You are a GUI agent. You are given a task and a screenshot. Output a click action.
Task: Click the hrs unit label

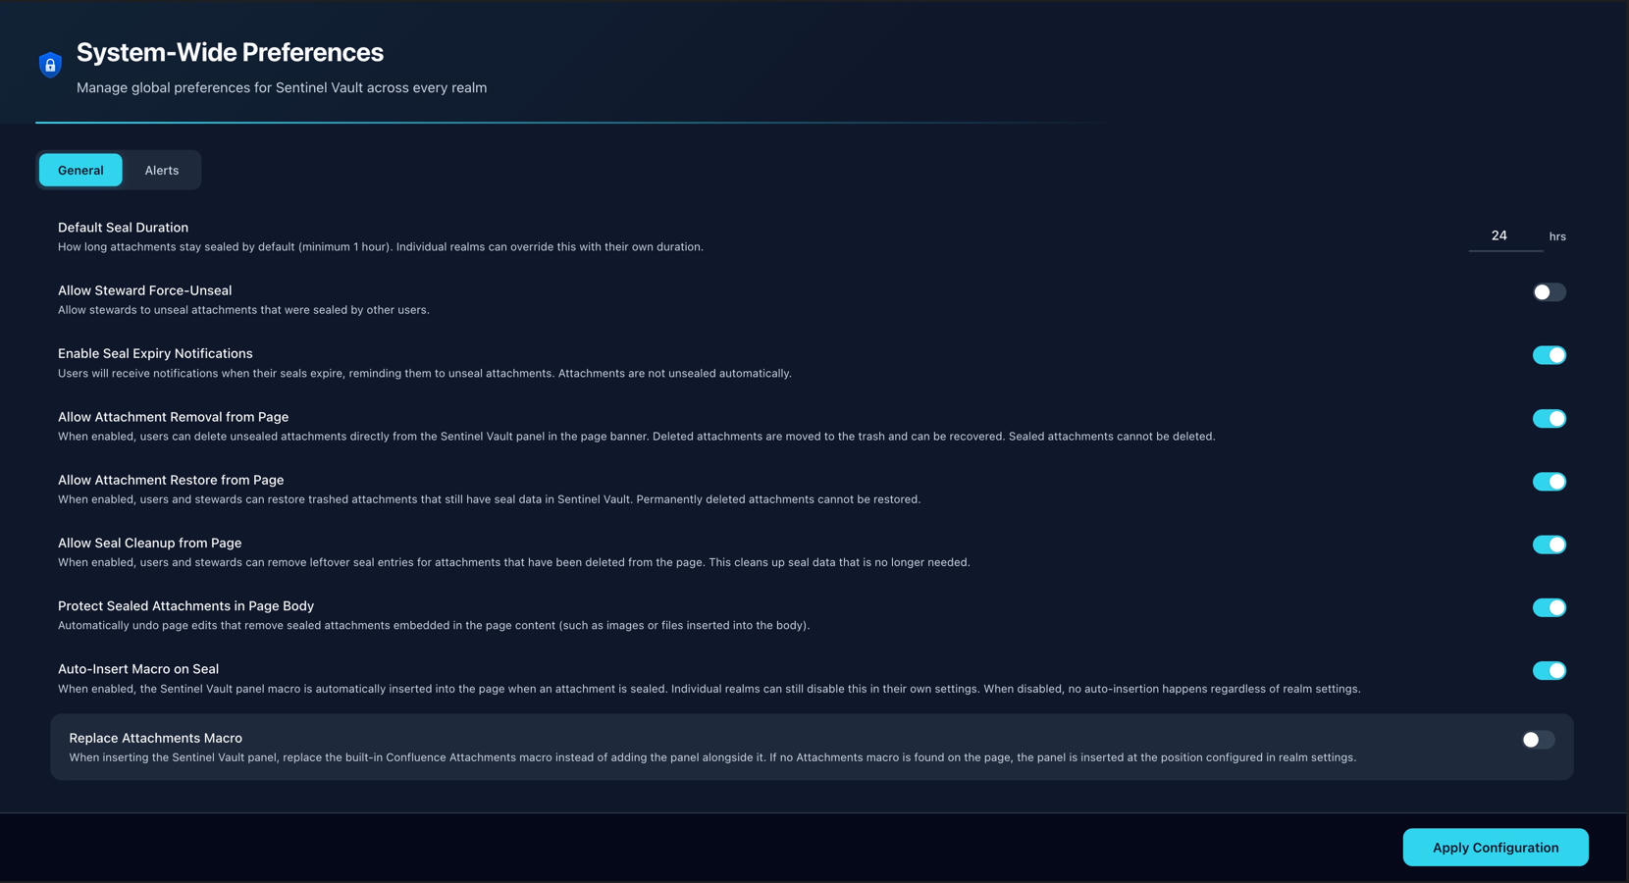point(1557,236)
